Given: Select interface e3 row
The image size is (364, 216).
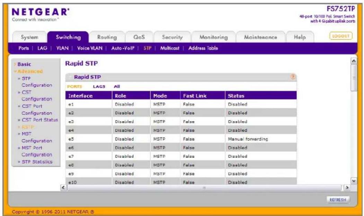Looking at the screenshot, I should 181,122.
